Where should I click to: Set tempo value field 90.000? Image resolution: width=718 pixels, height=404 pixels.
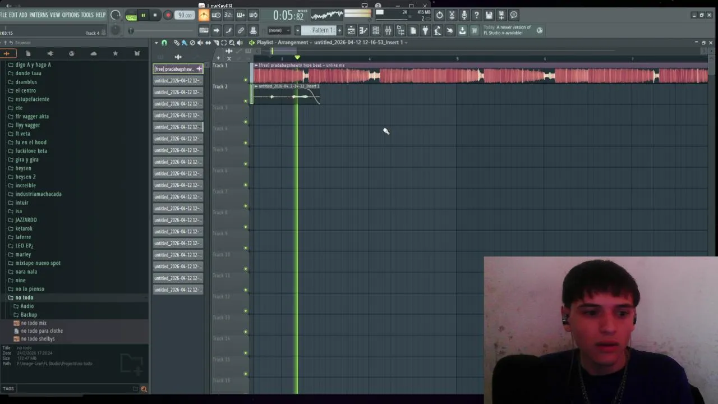pos(185,15)
